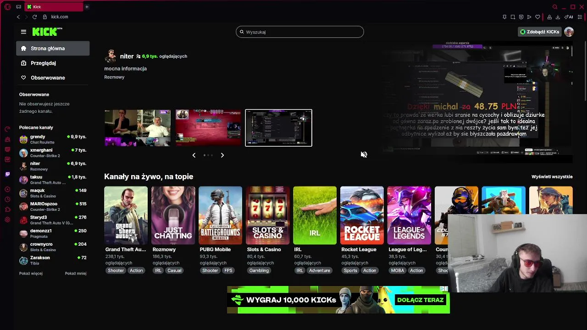Open recommended channel takuu
This screenshot has height=330, width=587.
pos(53,180)
